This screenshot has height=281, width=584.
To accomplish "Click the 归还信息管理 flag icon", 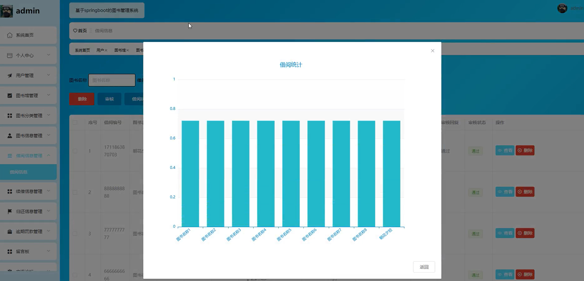I will [x=10, y=211].
